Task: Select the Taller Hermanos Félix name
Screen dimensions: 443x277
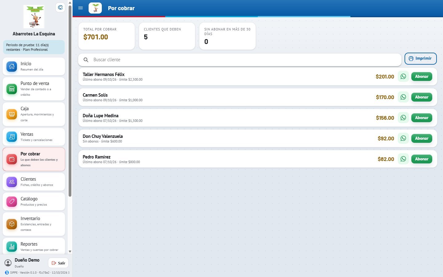Action: [104, 74]
